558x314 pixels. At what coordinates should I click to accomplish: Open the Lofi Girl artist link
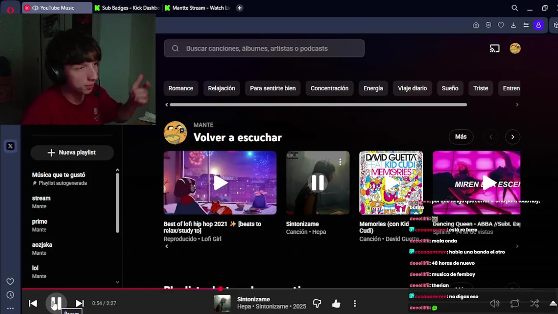[x=211, y=239]
